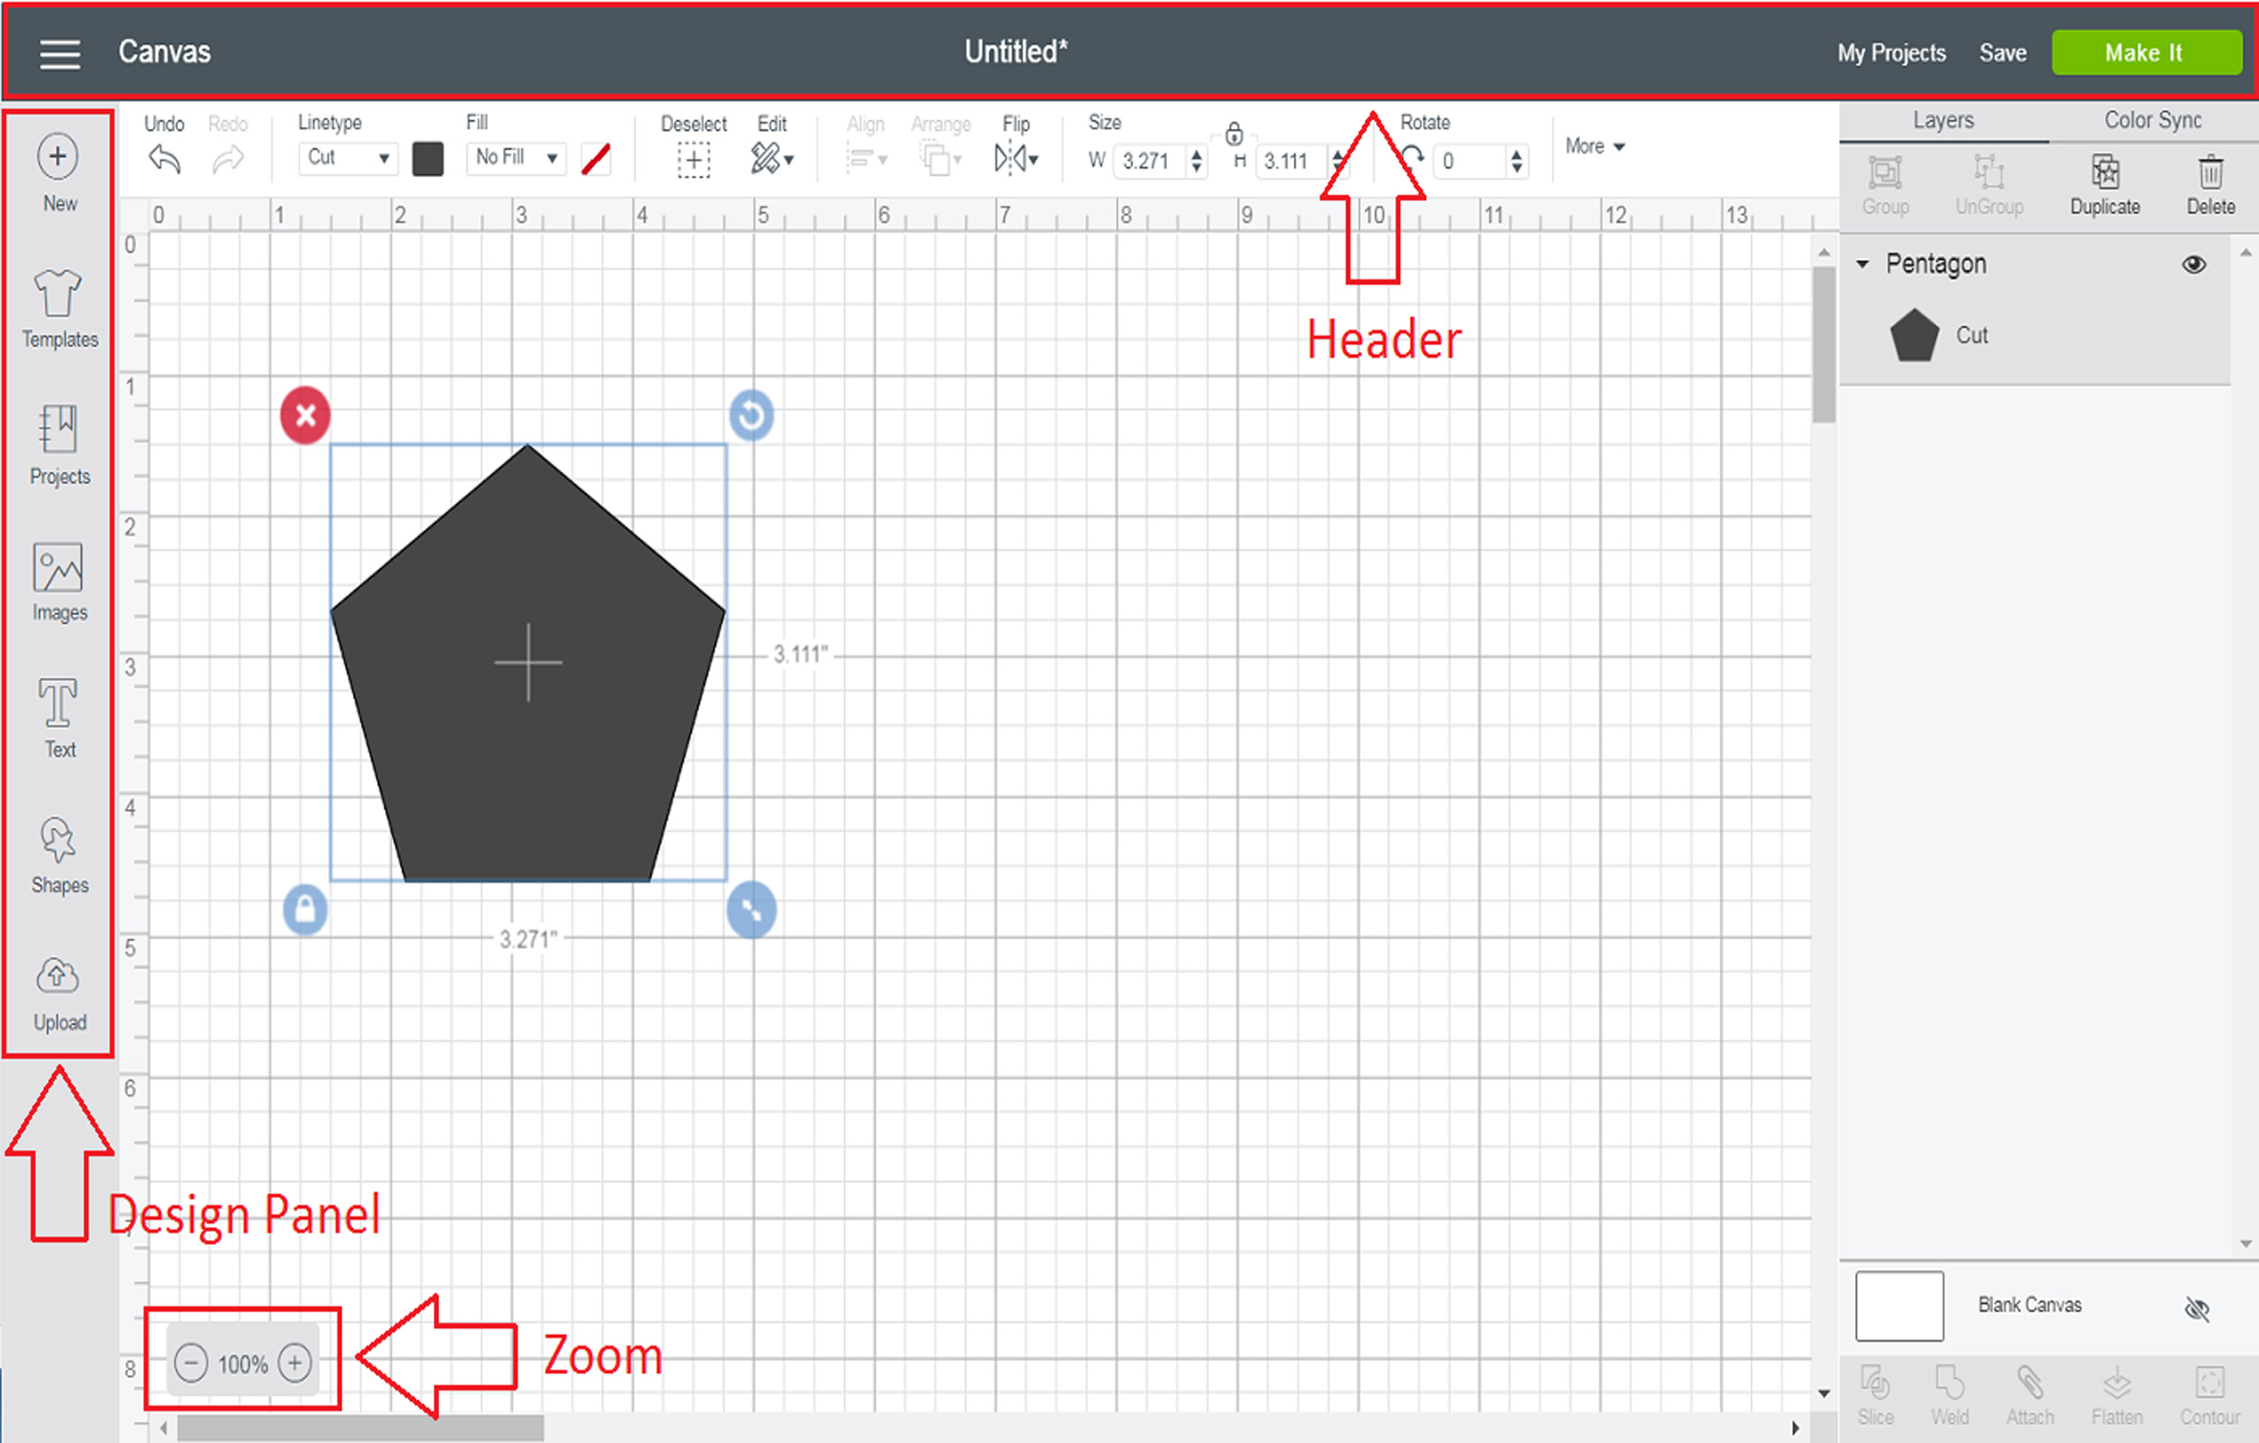Viewport: 2259px width, 1443px height.
Task: Click the Deselect icon
Action: click(693, 160)
